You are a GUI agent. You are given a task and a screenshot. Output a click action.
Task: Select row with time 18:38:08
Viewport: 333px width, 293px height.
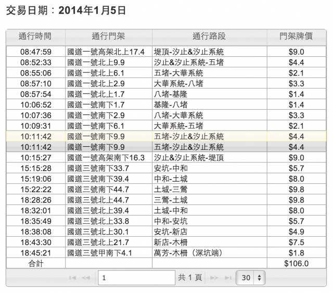166,232
